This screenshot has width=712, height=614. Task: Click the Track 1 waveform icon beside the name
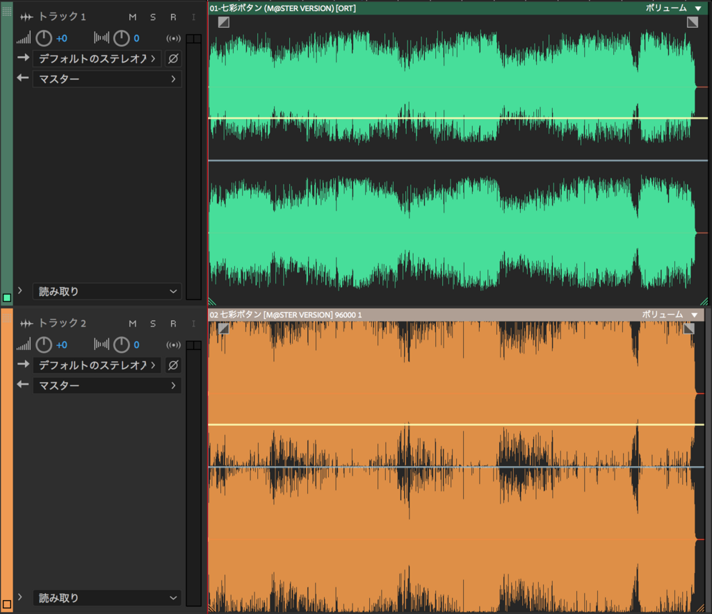point(26,17)
